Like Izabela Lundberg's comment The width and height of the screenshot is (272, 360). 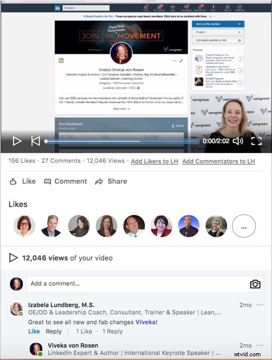point(34,331)
